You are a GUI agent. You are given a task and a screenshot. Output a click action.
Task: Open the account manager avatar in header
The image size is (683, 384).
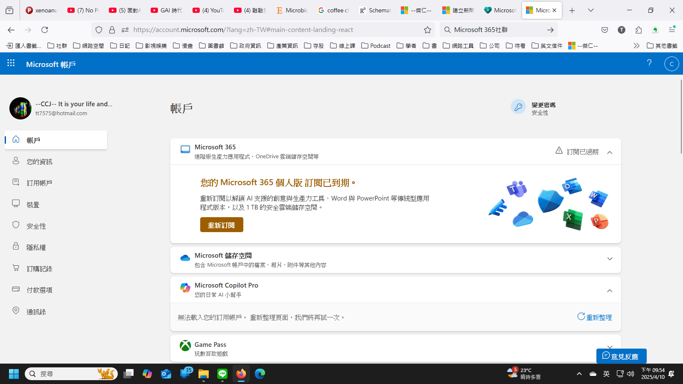pos(671,64)
